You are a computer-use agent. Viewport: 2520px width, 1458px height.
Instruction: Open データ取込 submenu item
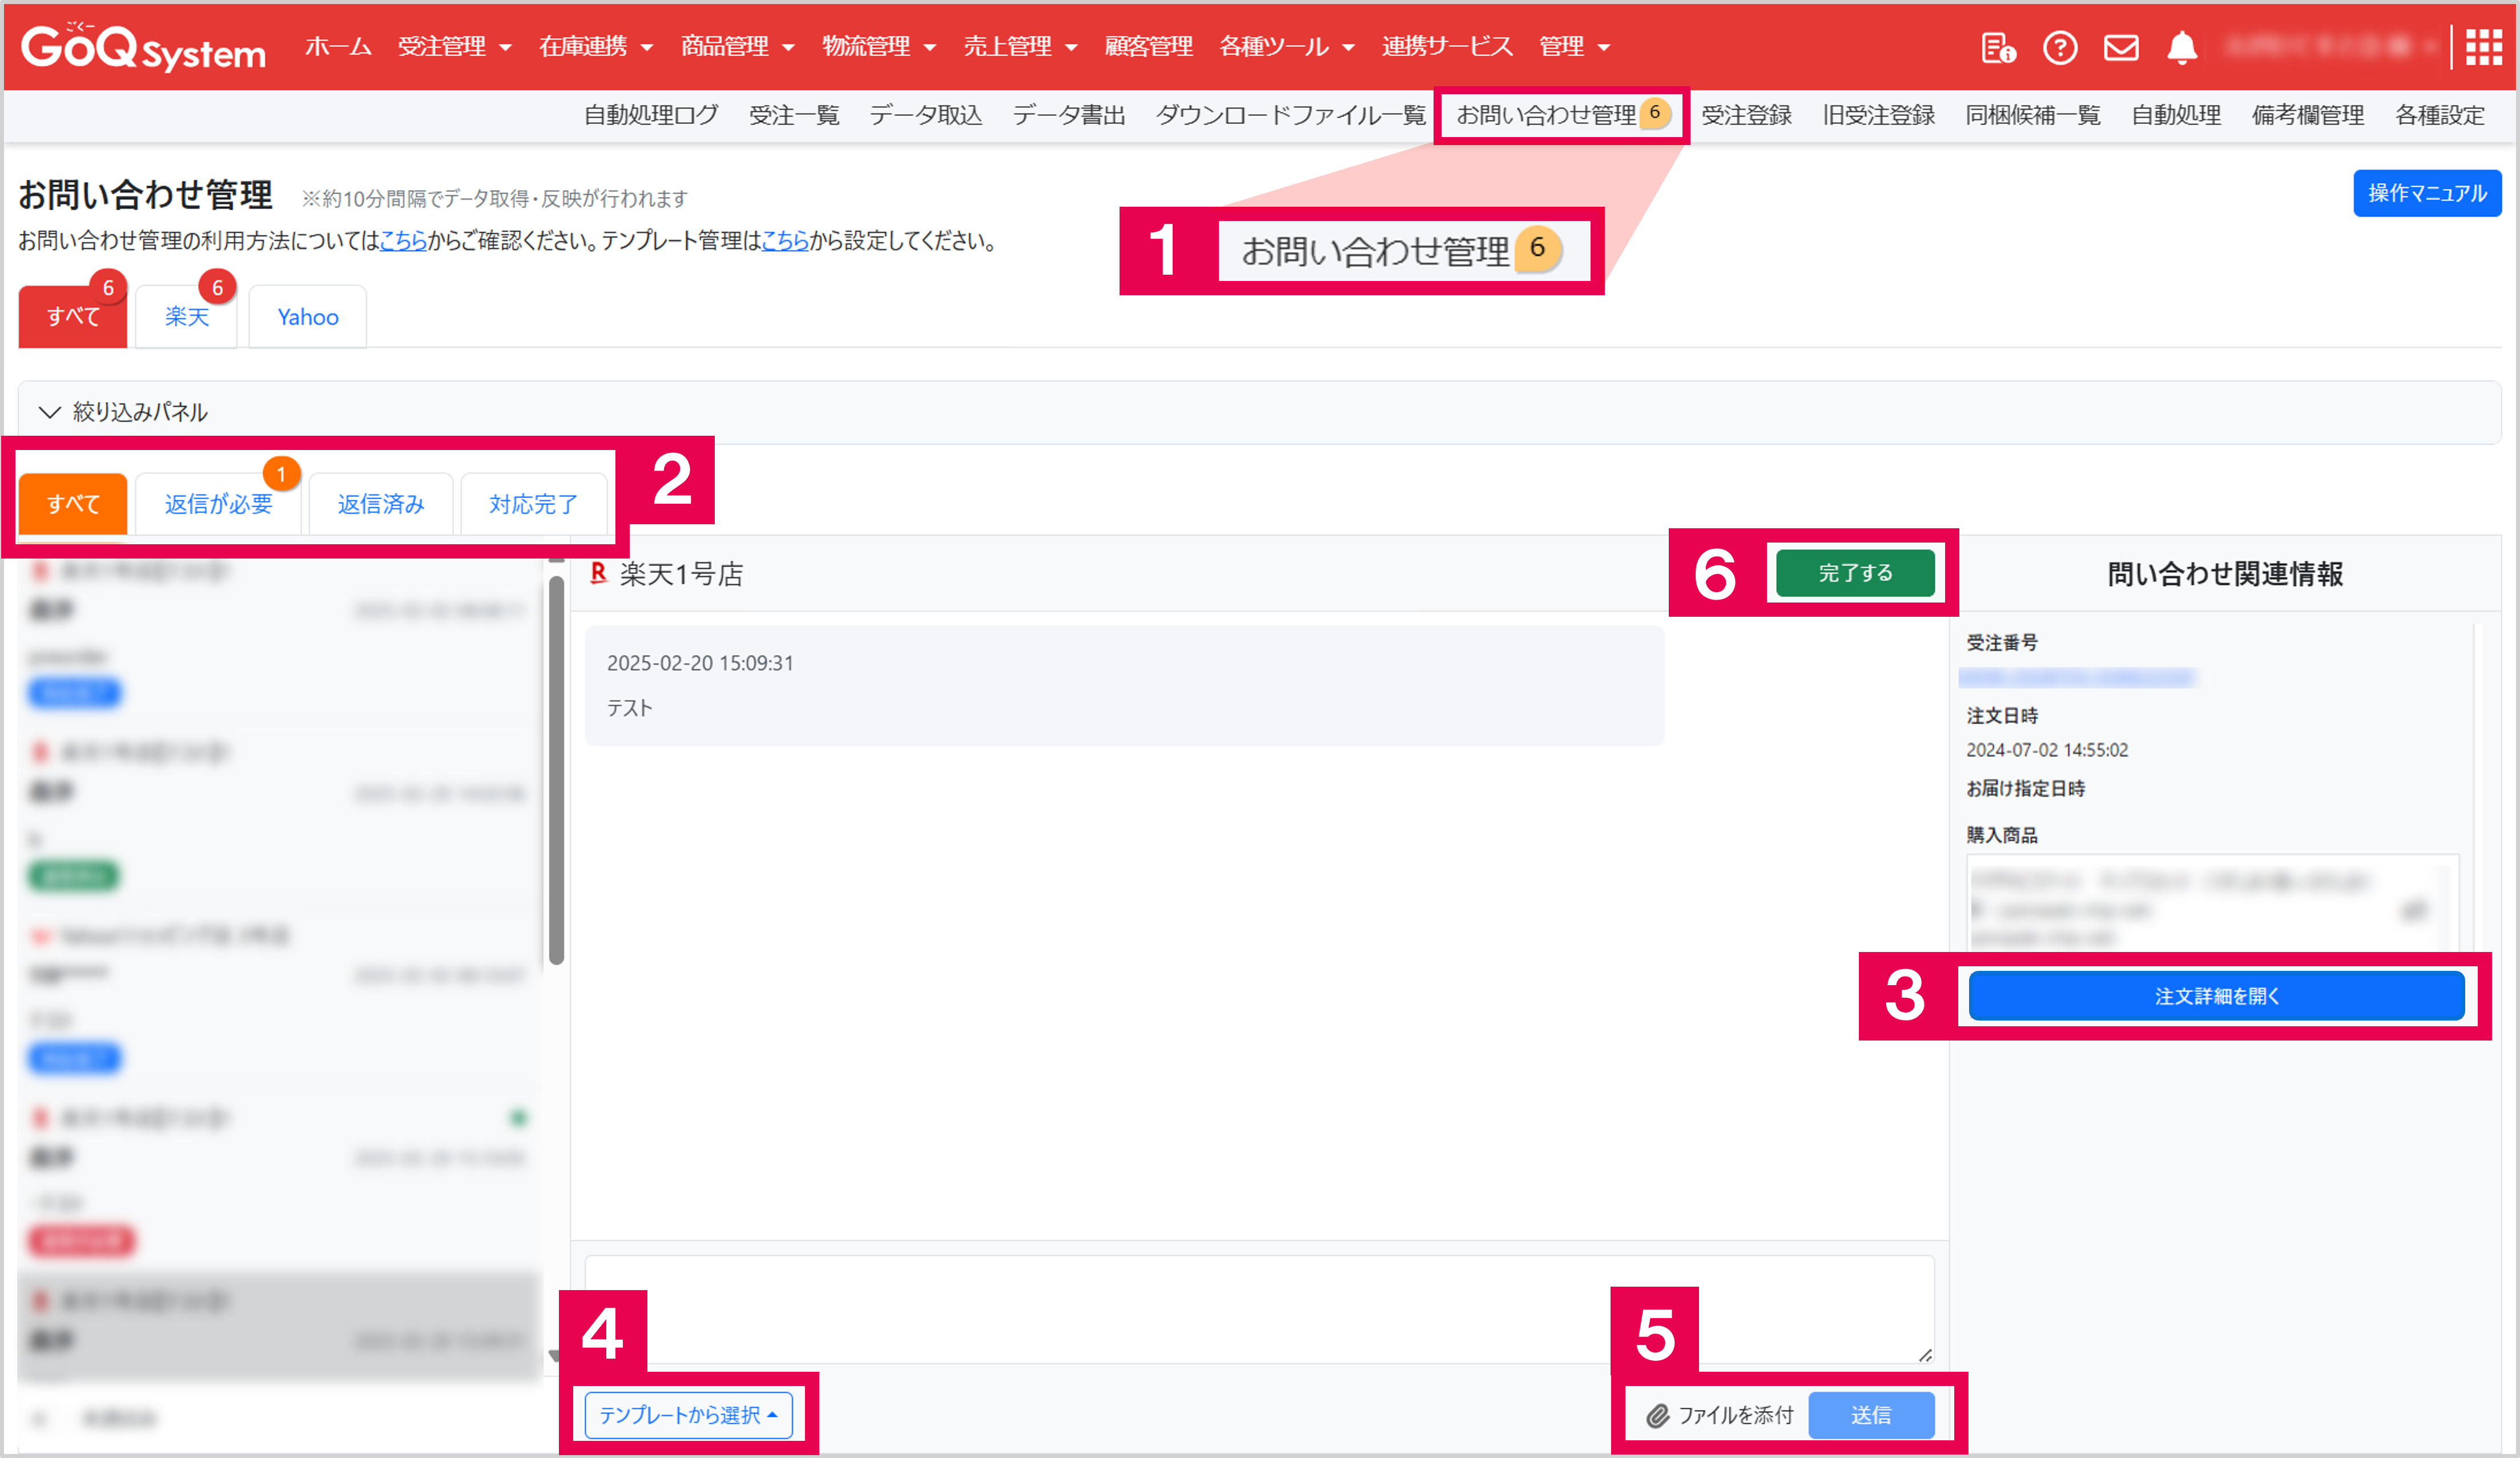click(x=926, y=115)
